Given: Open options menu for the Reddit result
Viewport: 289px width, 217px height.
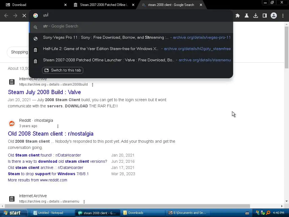Looking at the screenshot, I should click(x=58, y=126).
